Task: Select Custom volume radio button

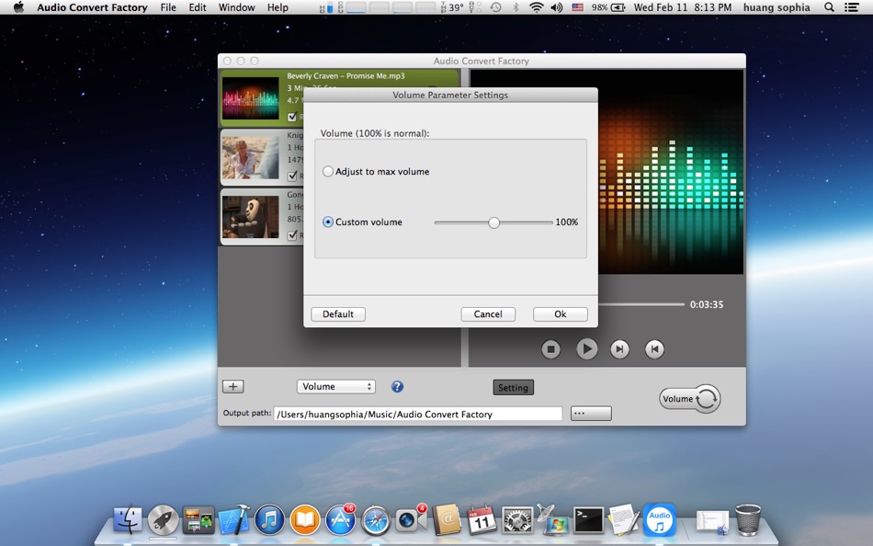Action: (x=328, y=222)
